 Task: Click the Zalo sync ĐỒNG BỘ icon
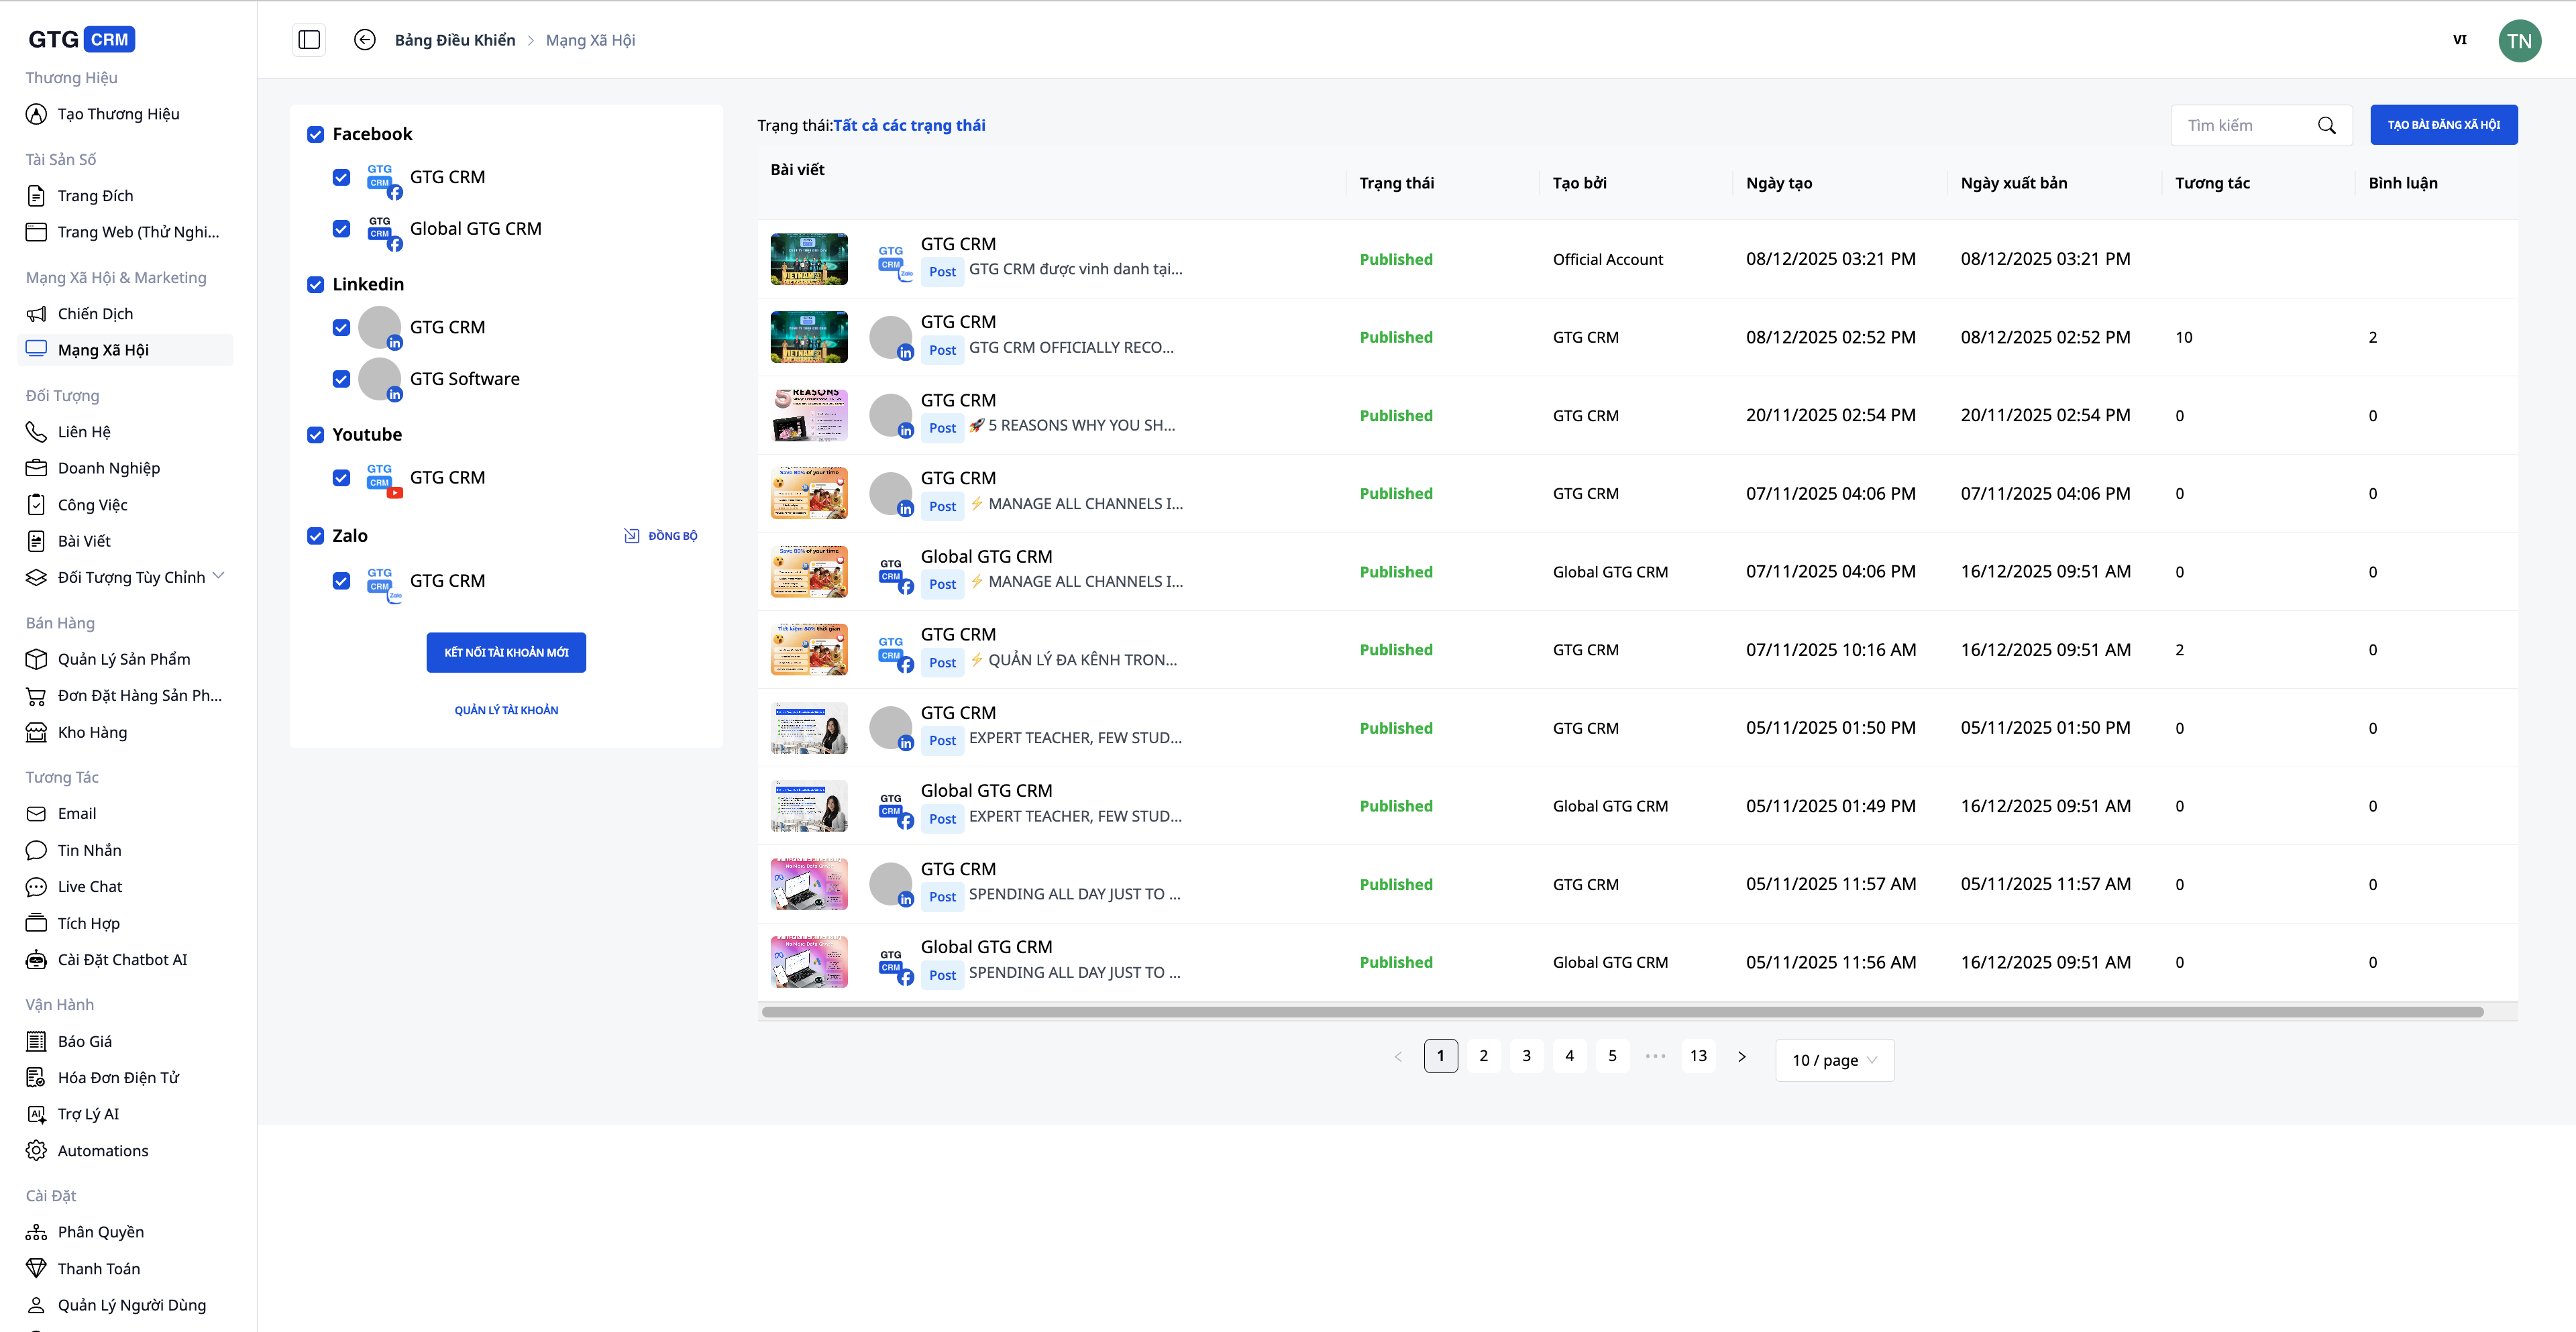coord(632,536)
